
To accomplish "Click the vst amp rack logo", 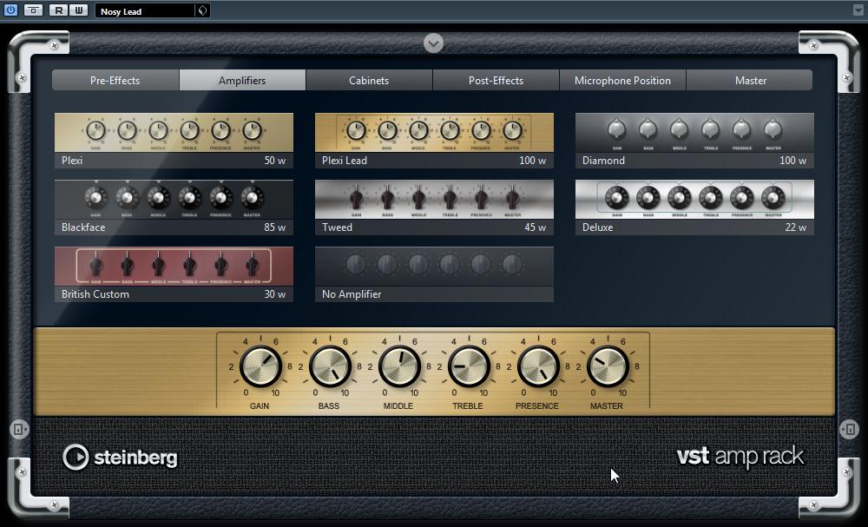I will tap(740, 457).
